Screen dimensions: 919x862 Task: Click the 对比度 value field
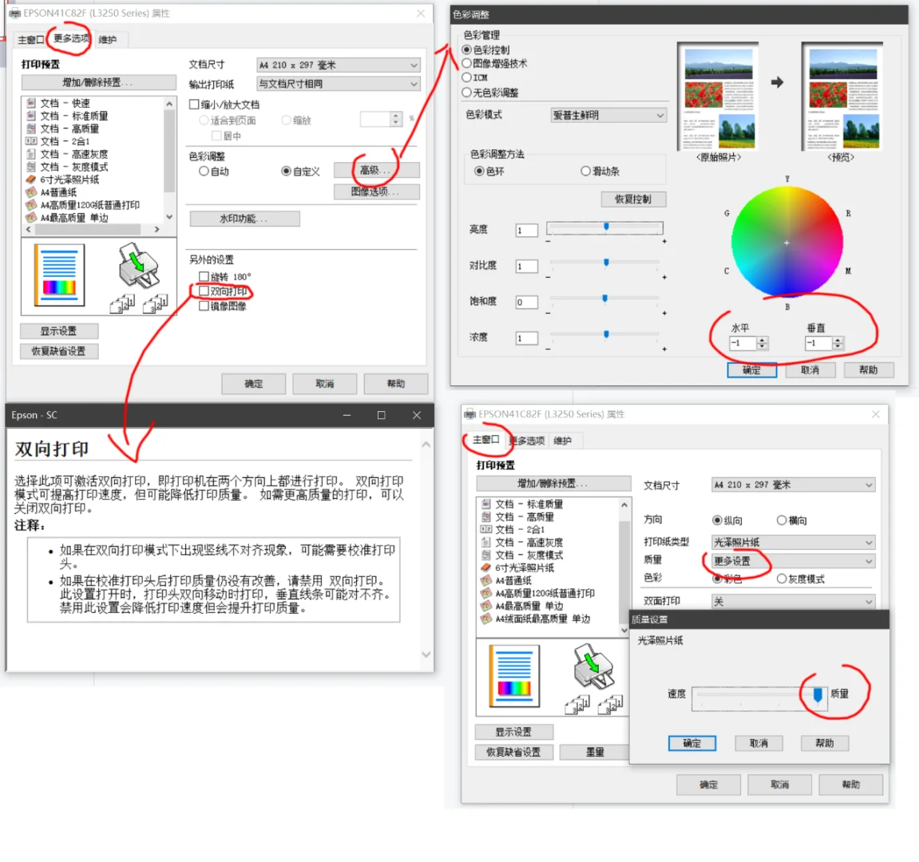(x=527, y=266)
